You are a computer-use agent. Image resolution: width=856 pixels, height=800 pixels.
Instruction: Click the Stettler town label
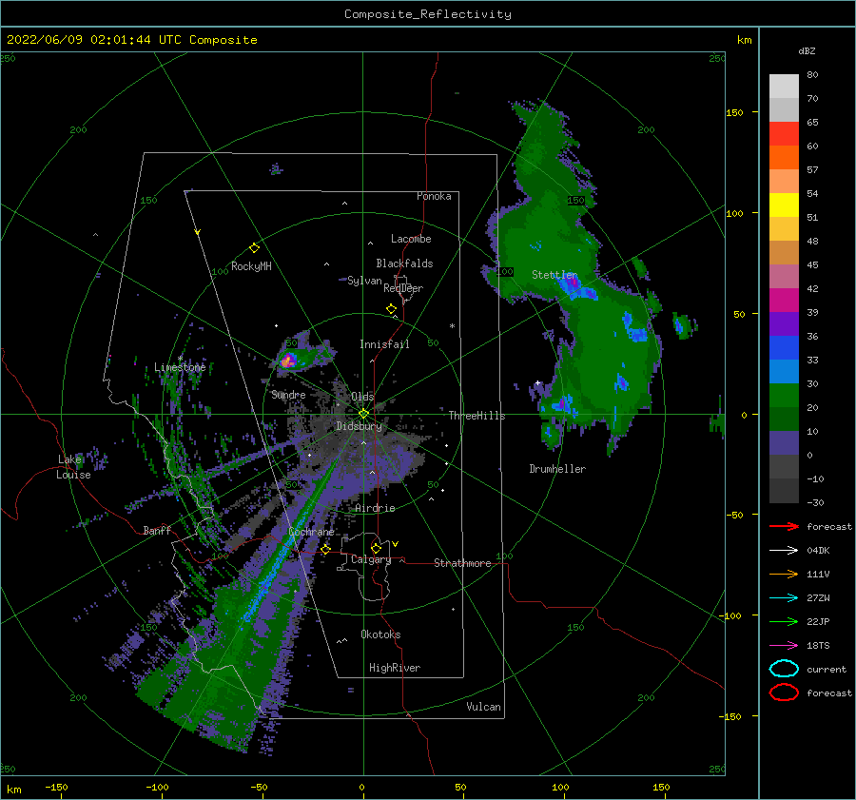[x=554, y=275]
